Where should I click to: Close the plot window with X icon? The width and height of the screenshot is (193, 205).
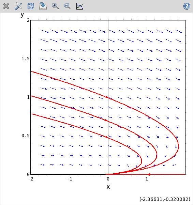click(x=6, y=6)
